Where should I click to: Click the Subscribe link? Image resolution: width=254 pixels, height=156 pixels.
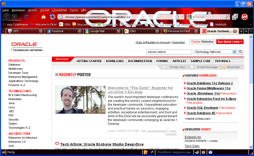tap(178, 42)
